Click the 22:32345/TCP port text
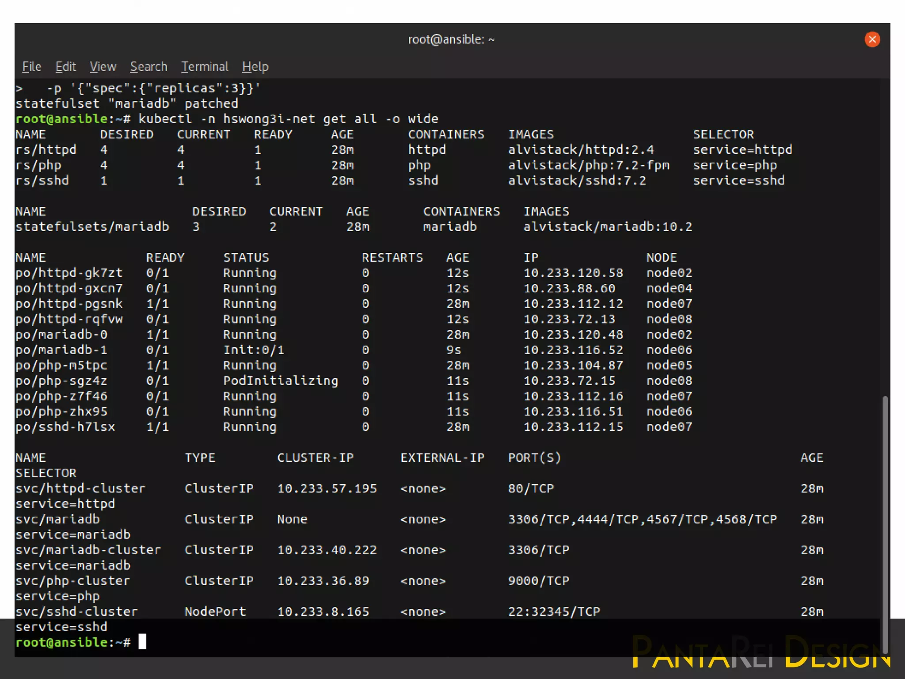Viewport: 905px width, 679px height. (554, 612)
